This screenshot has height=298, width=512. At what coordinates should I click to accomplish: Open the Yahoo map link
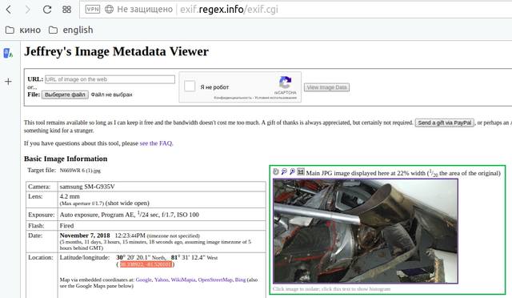pos(162,280)
